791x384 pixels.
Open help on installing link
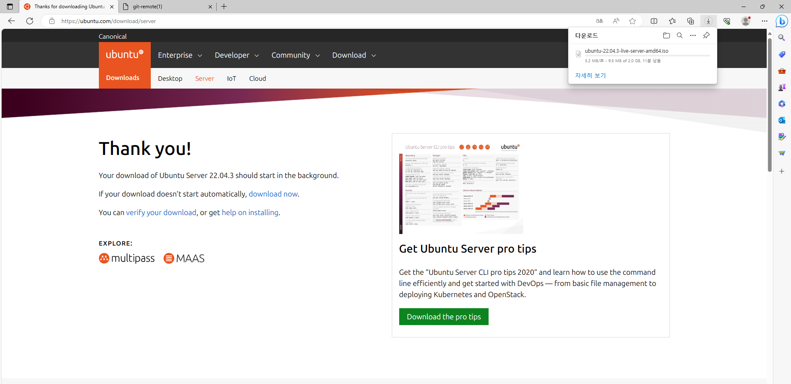coord(250,213)
